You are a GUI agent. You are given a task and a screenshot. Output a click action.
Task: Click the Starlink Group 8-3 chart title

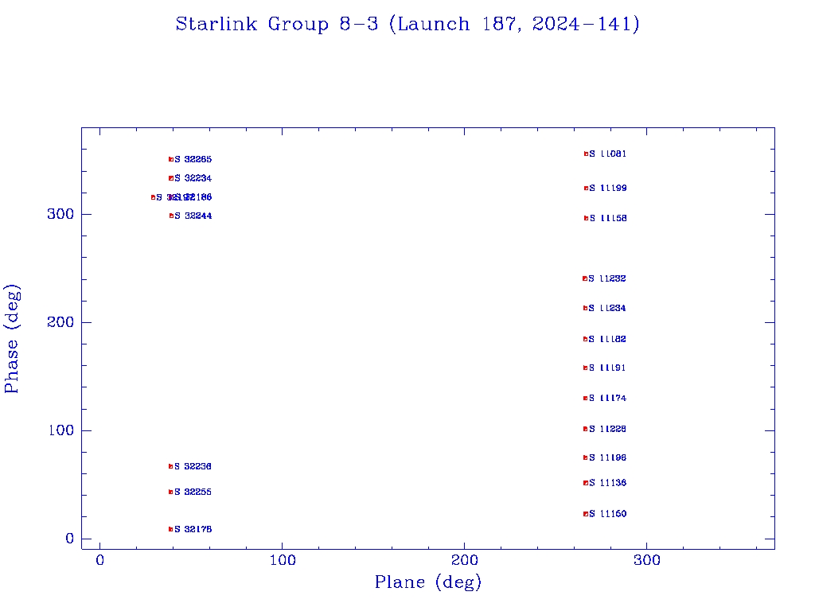(407, 25)
